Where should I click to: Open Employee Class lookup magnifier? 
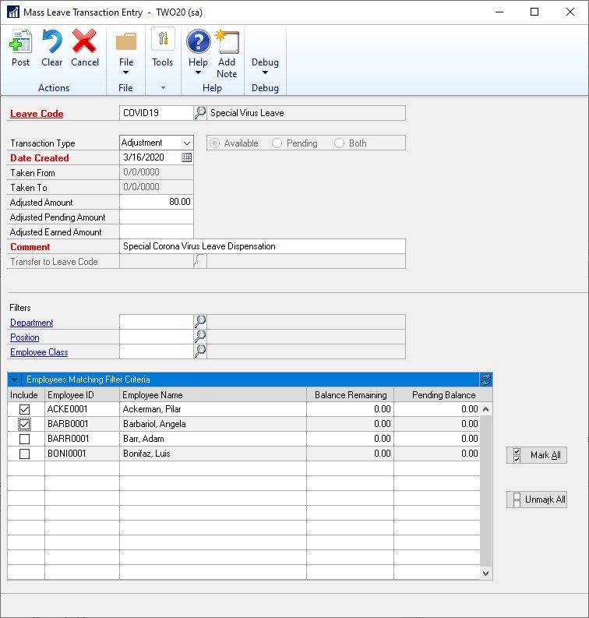coord(200,351)
